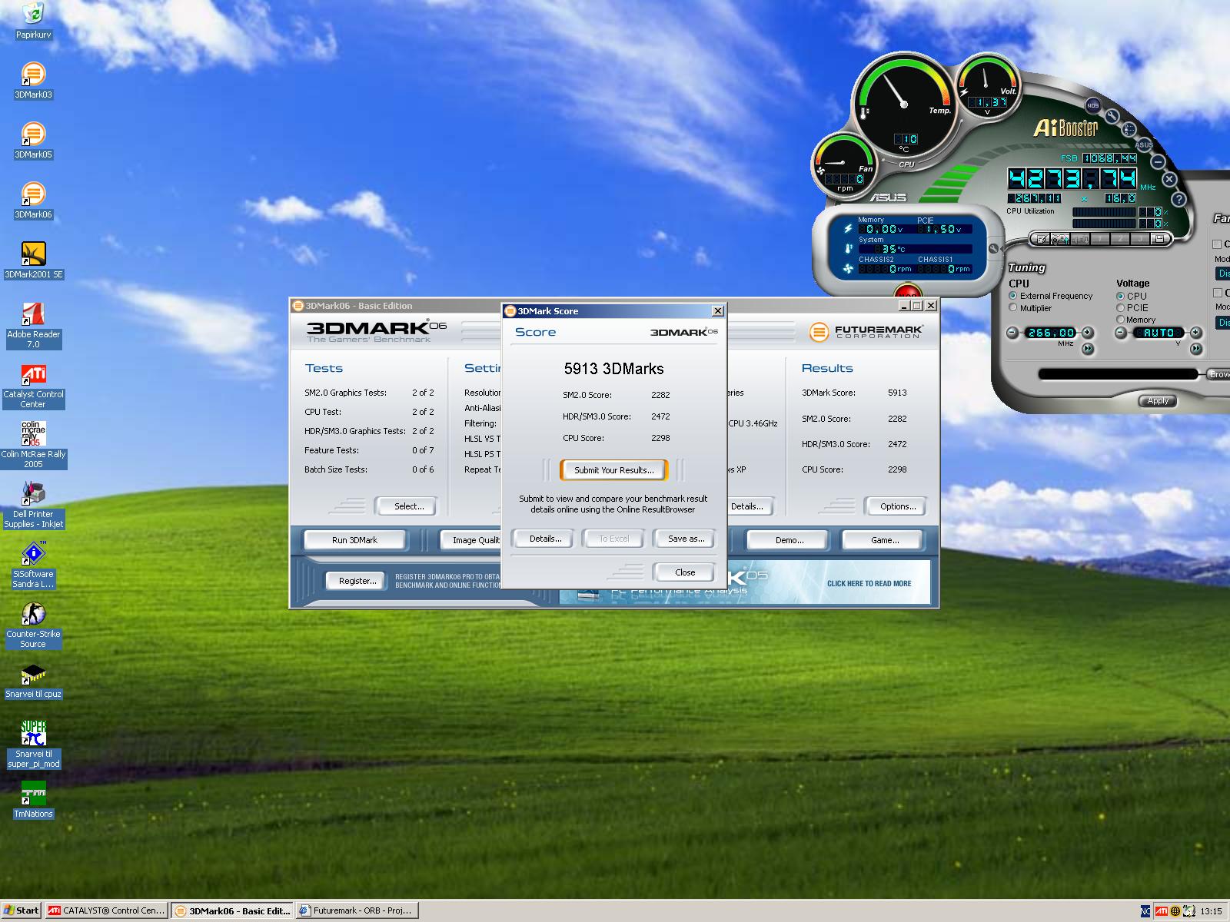
Task: Open the Start menu
Action: (x=21, y=910)
